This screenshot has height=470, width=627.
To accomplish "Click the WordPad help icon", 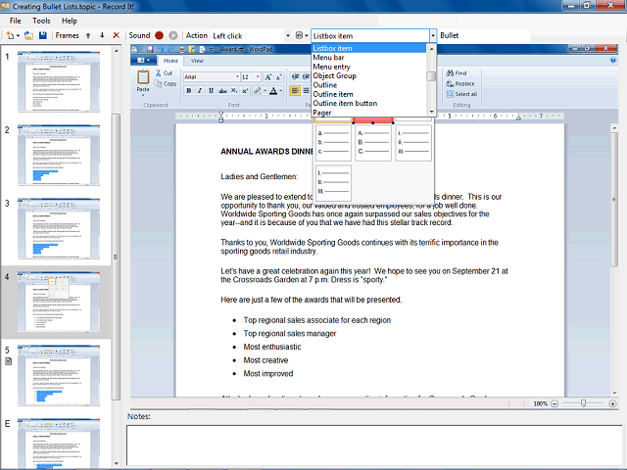I will (x=613, y=60).
